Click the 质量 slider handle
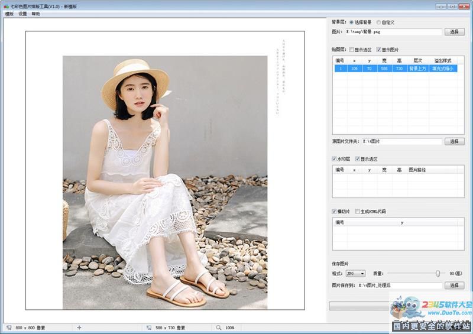Image resolution: width=473 pixels, height=334 pixels. point(438,273)
